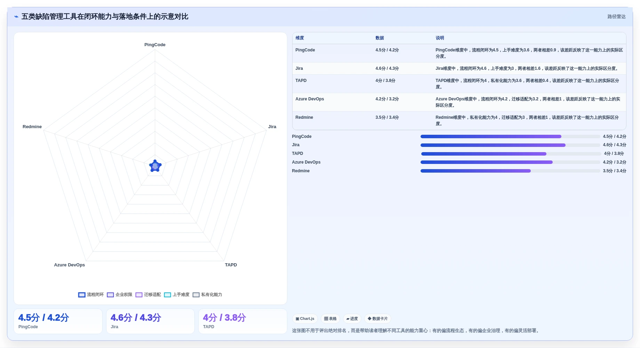Toggle 企业权限 legend series visibility
This screenshot has height=348, width=640.
click(x=120, y=295)
